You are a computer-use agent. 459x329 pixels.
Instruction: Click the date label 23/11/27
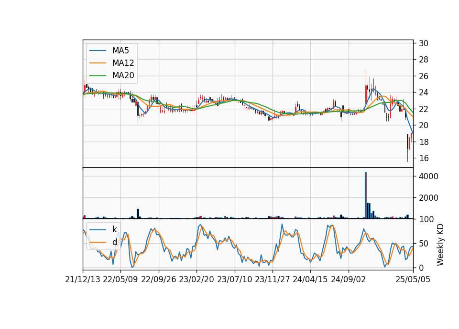click(273, 280)
